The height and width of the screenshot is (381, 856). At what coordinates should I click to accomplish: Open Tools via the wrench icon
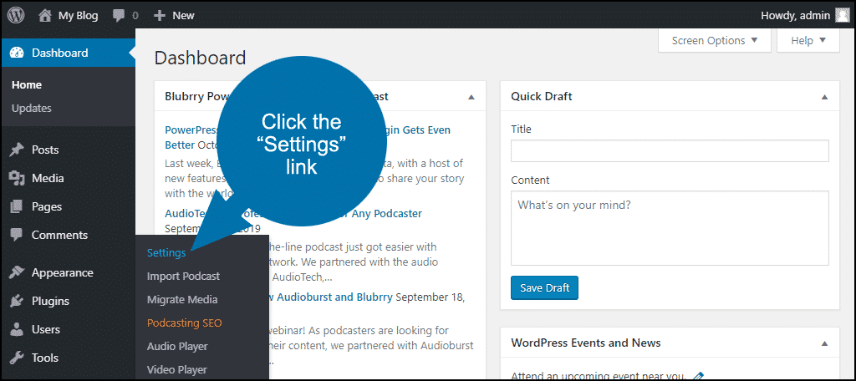pos(16,358)
